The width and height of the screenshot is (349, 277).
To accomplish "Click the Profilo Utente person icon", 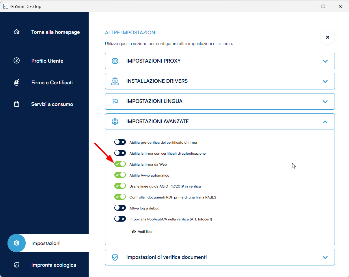I will (17, 61).
